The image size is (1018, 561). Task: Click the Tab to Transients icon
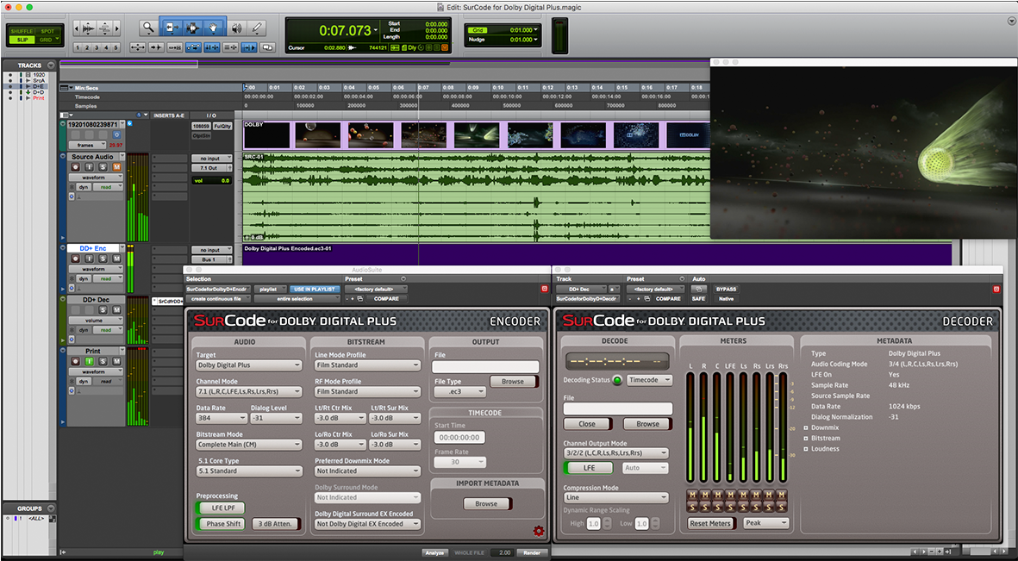click(248, 47)
